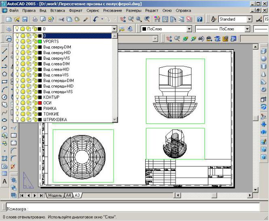Image resolution: width=269 pixels, height=221 pixels.
Task: Open the Рисование menu
Action: 112,10
